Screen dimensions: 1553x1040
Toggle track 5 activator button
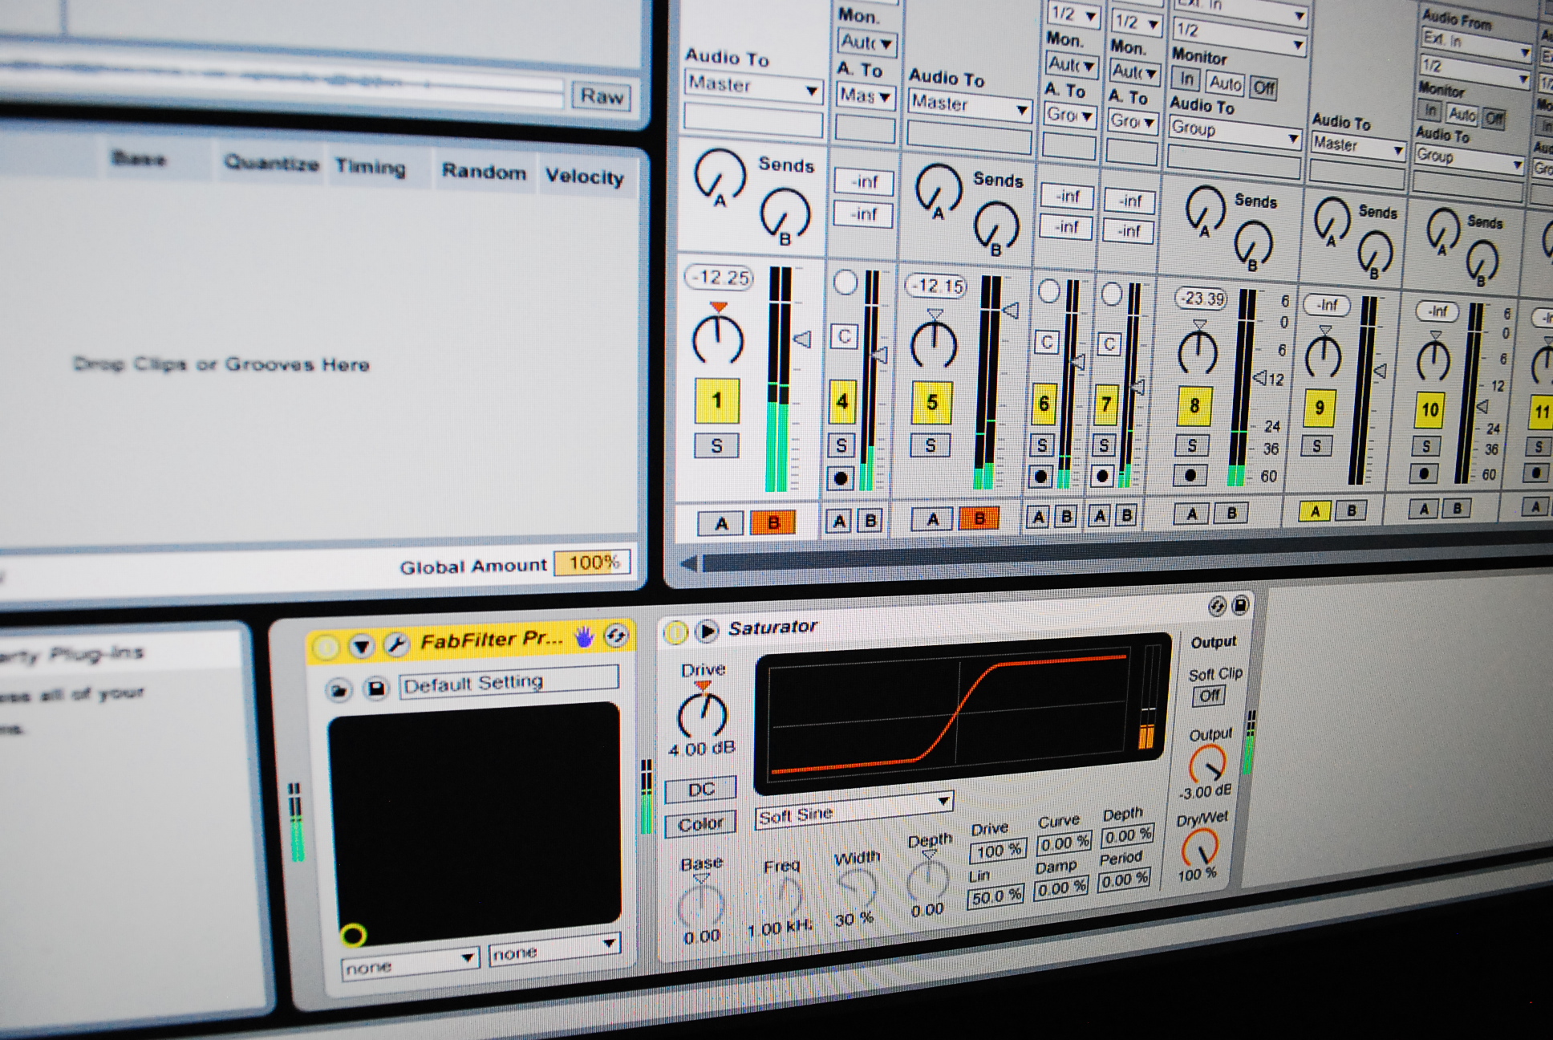pos(931,402)
